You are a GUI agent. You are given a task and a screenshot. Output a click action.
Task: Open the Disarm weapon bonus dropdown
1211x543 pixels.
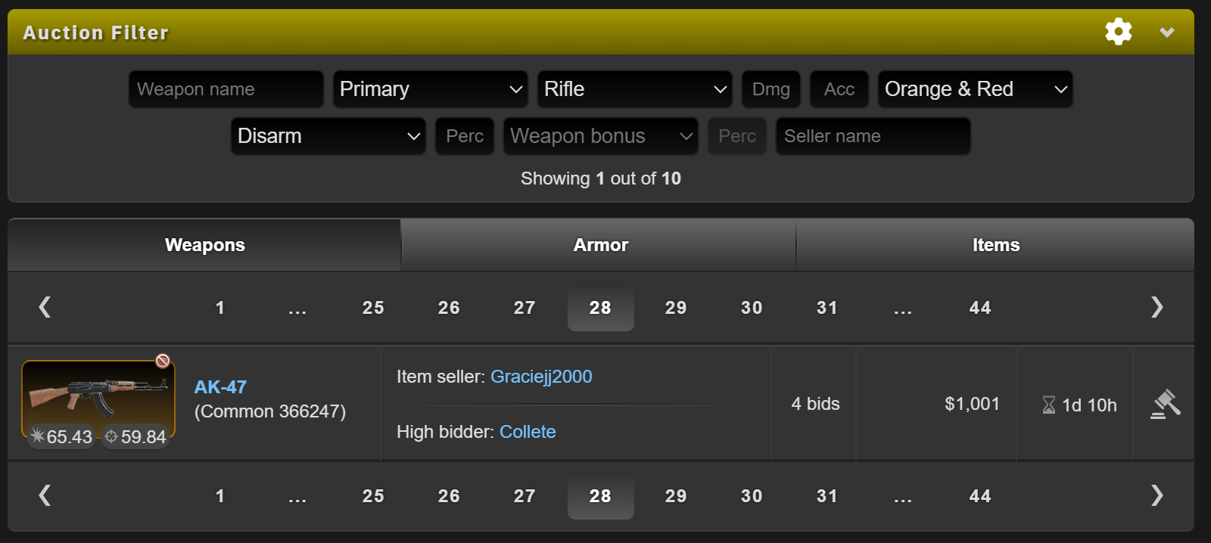pos(328,136)
